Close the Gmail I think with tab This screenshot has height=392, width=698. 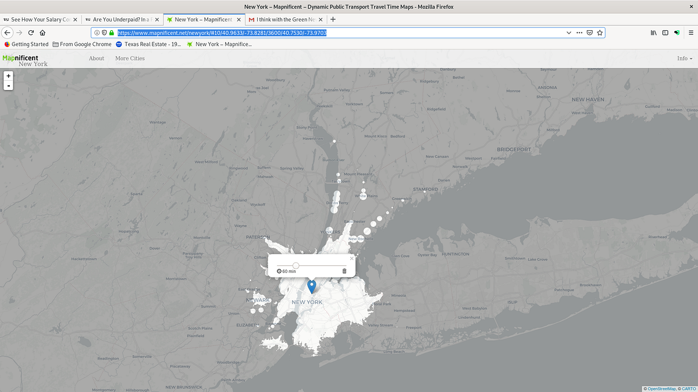[320, 19]
